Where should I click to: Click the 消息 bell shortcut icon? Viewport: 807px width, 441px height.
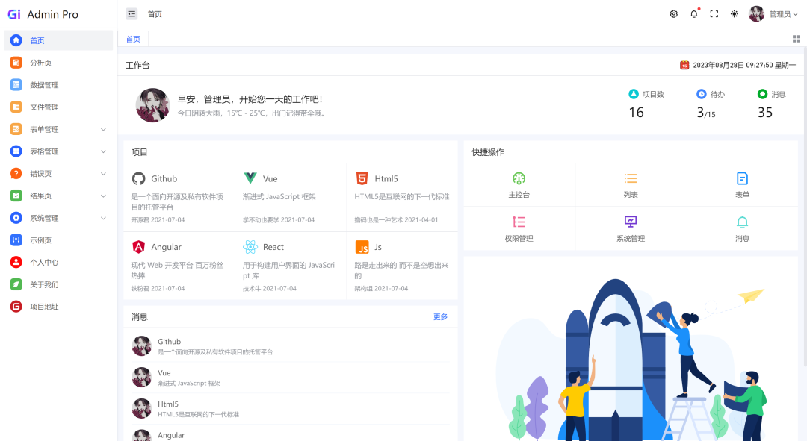coord(741,222)
